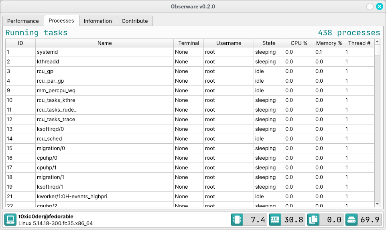Click the vertical scrollbar thumb

pos(377,50)
